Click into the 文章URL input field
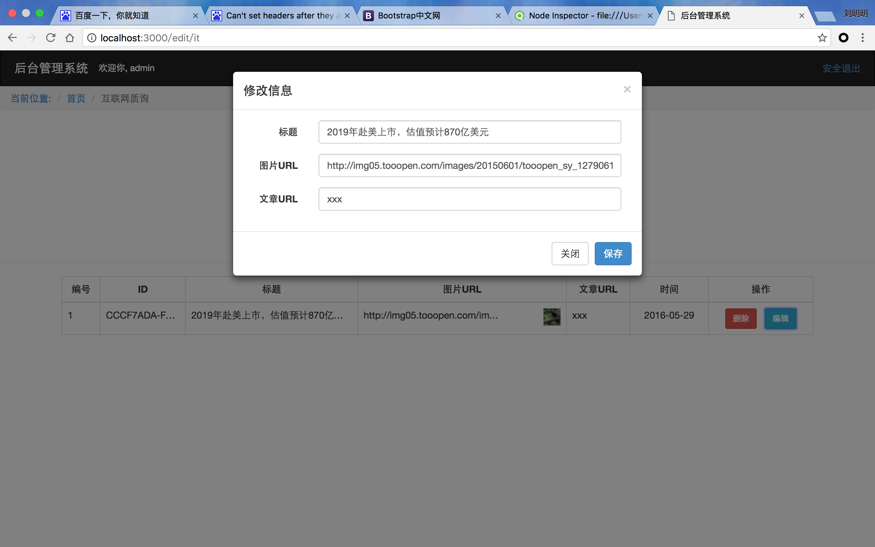 coord(469,199)
